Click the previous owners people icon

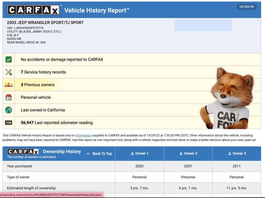8,85
